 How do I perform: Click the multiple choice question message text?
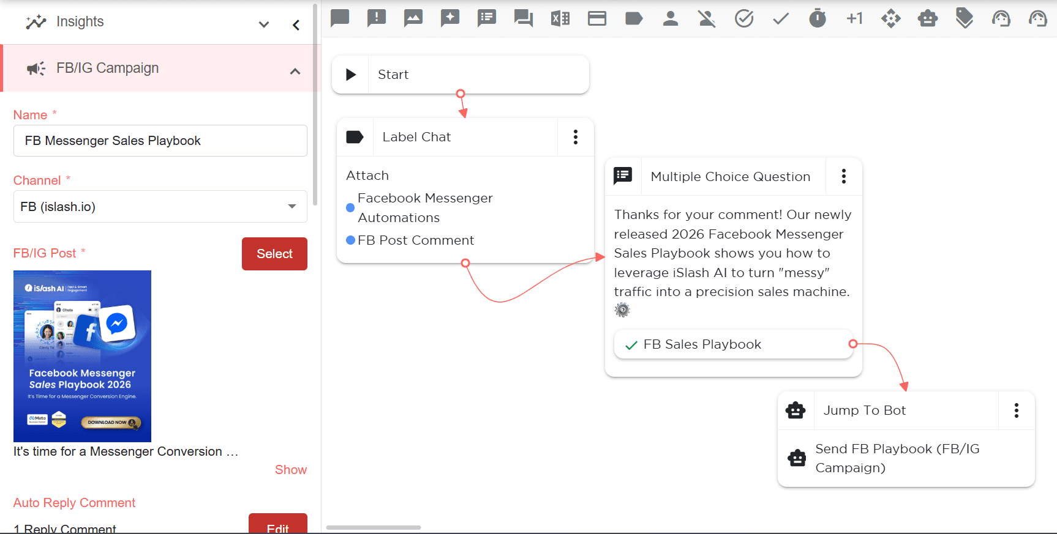733,253
